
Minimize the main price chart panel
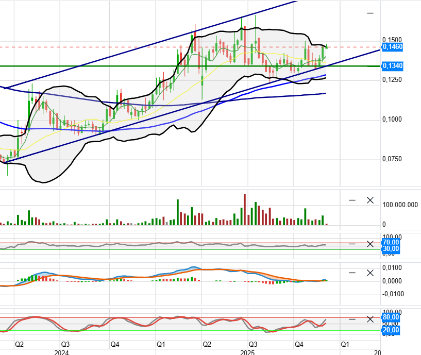point(370,13)
